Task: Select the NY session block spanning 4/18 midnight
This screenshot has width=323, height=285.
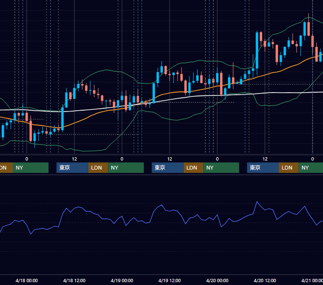Action: tap(30, 168)
